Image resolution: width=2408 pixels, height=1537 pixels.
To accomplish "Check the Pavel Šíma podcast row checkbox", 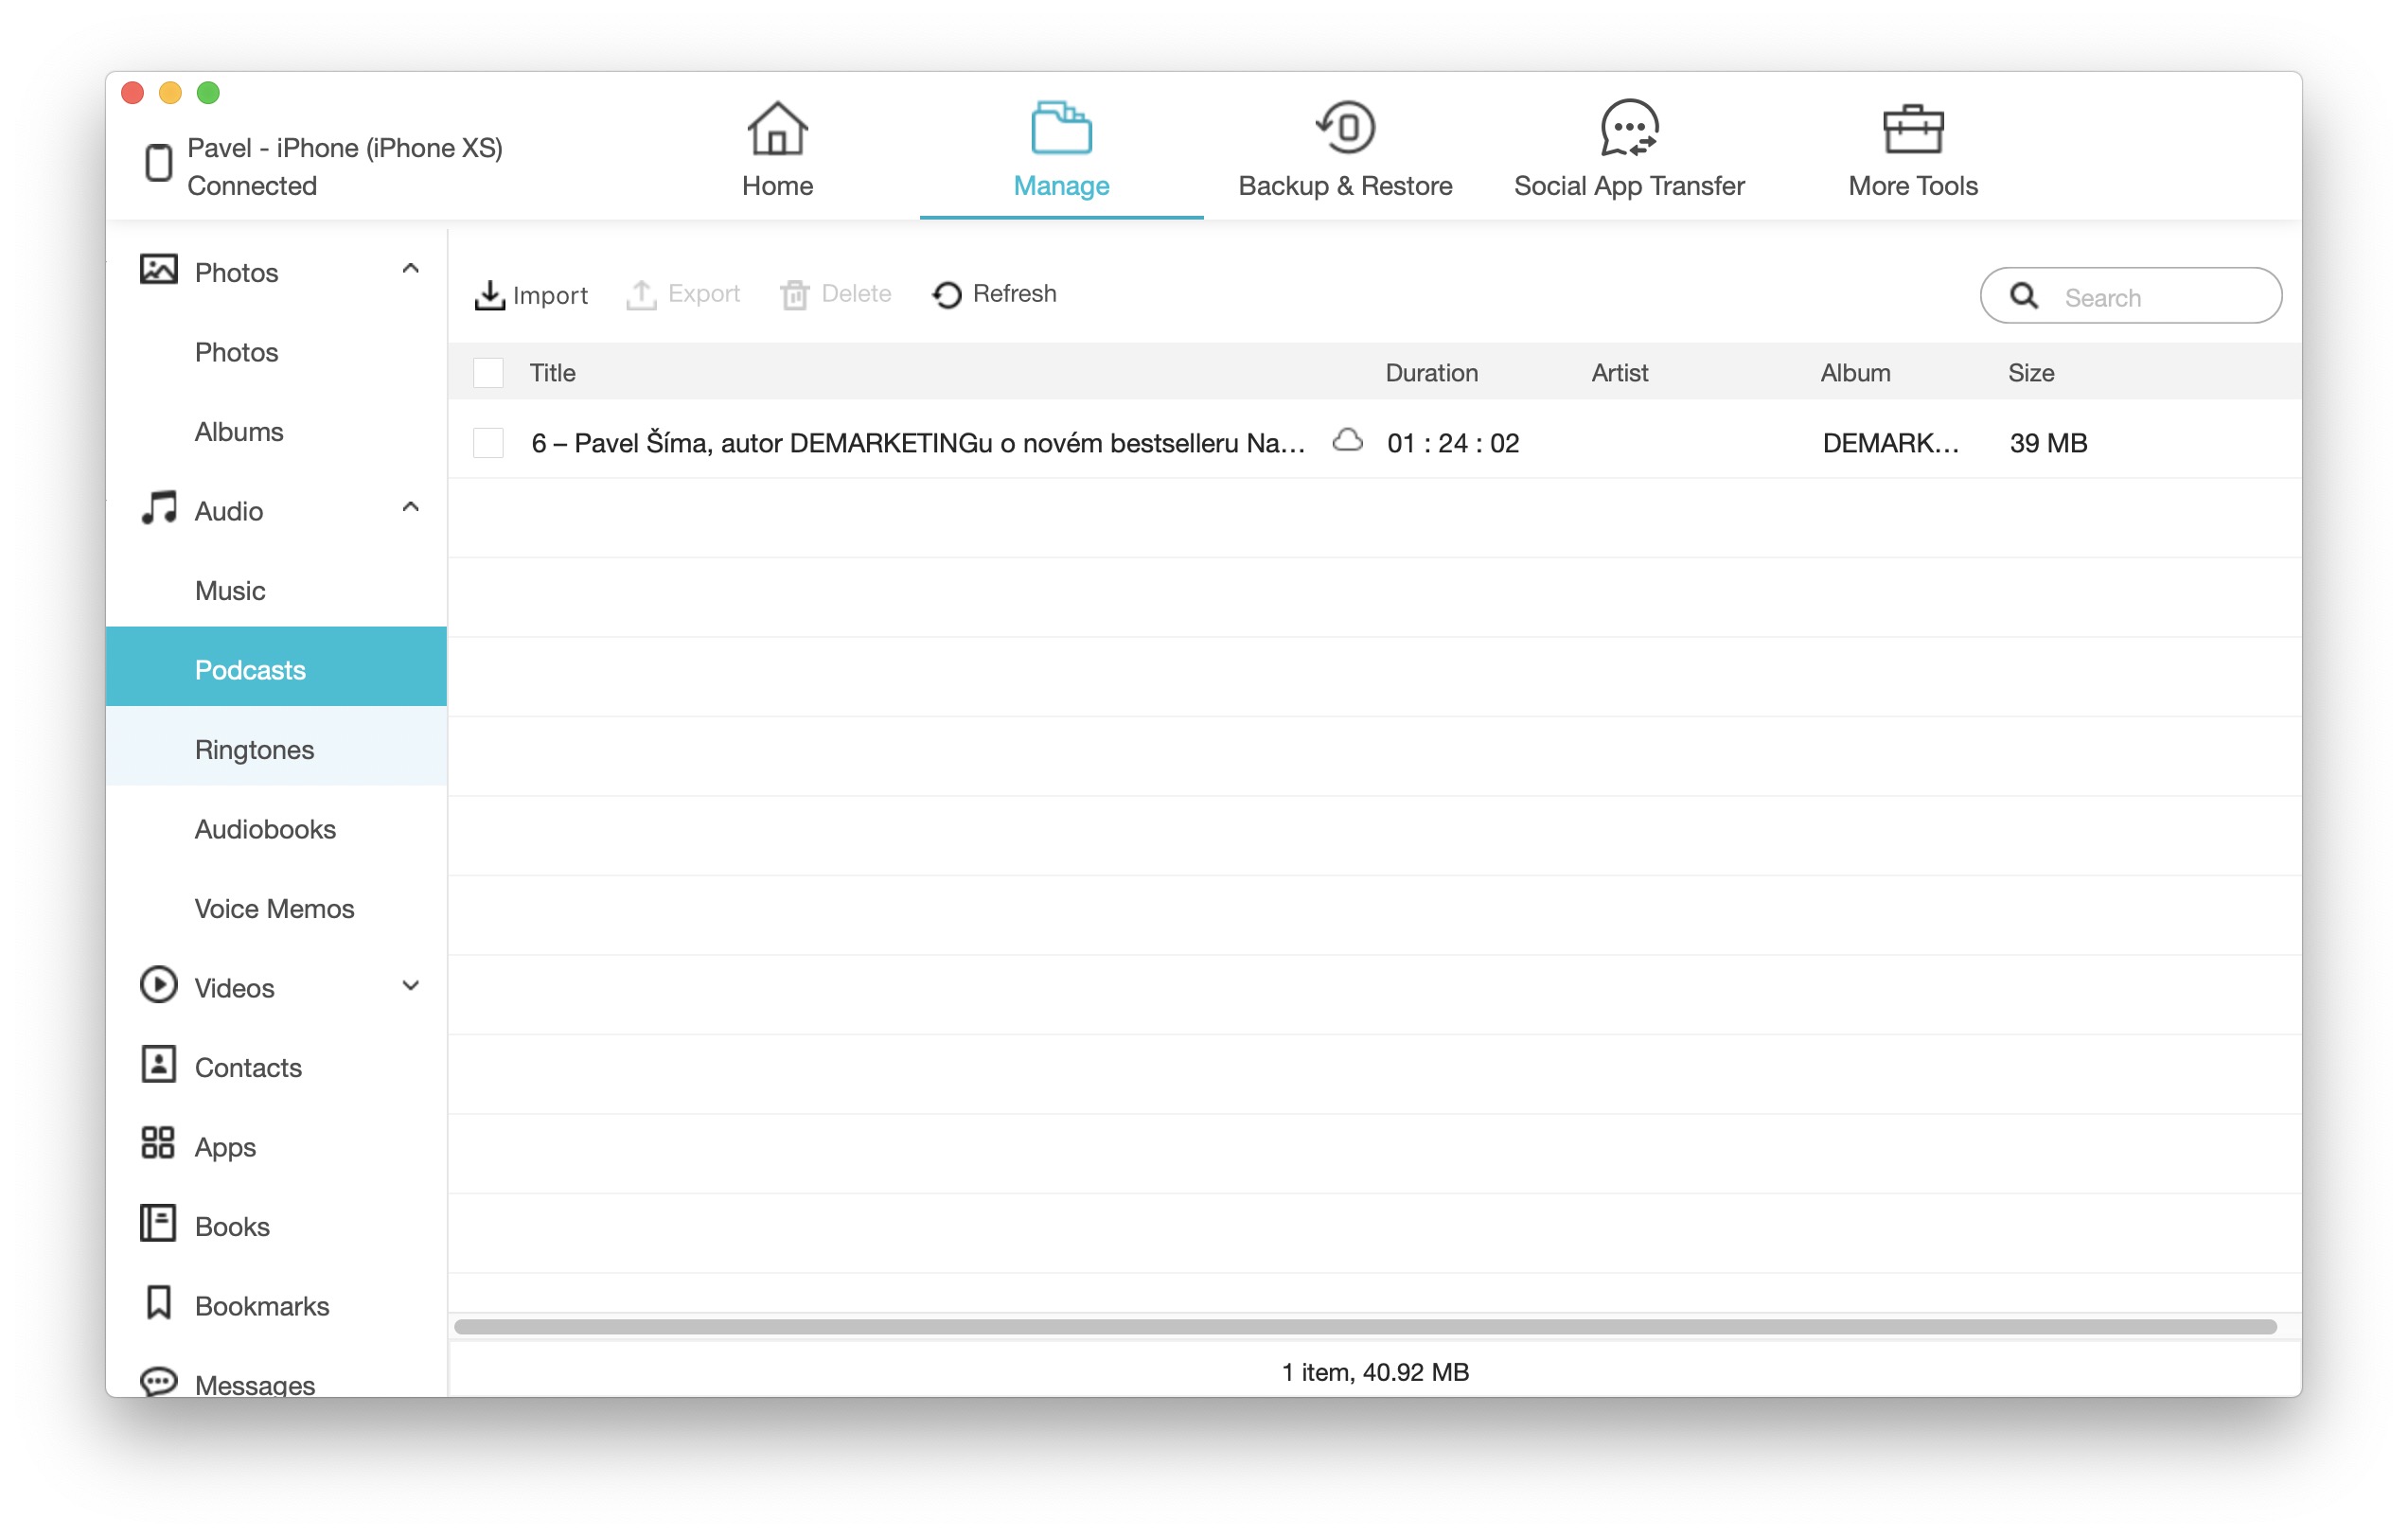I will 488,443.
